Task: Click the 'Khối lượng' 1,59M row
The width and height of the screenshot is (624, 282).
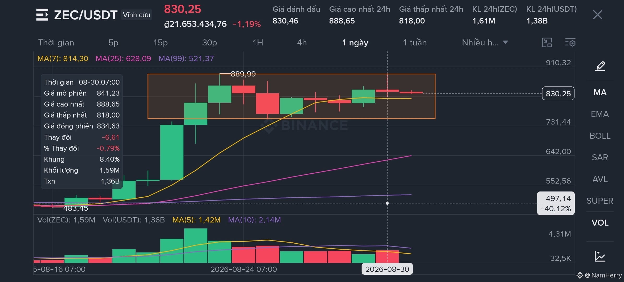Action: 82,170
